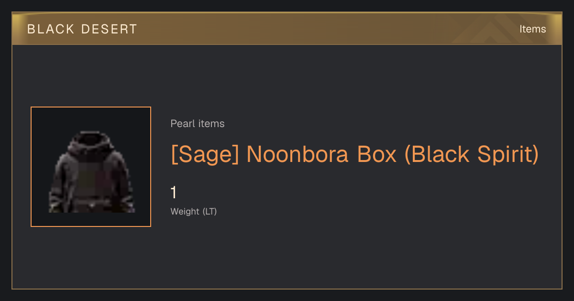Select the Pearl items category label

[x=198, y=124]
